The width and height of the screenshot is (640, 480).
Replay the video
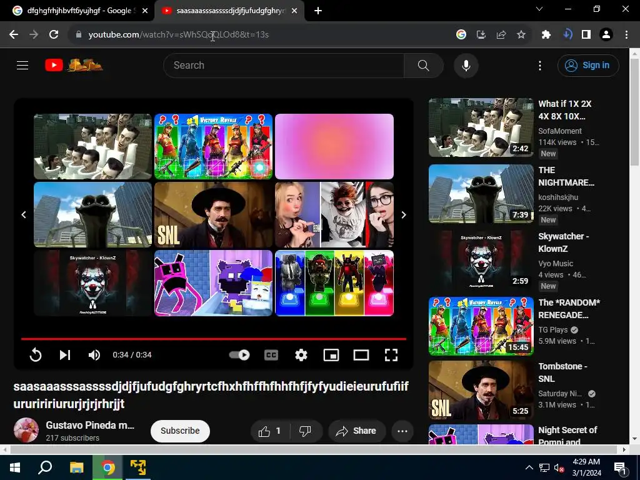[36, 355]
